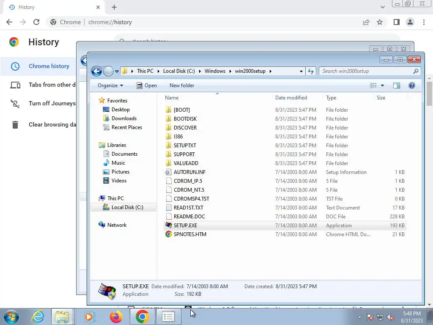Select the BOOTDISK folder
This screenshot has height=325, width=433.
coord(185,118)
